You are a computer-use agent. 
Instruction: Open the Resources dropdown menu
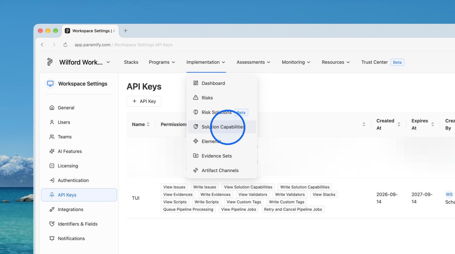point(336,62)
